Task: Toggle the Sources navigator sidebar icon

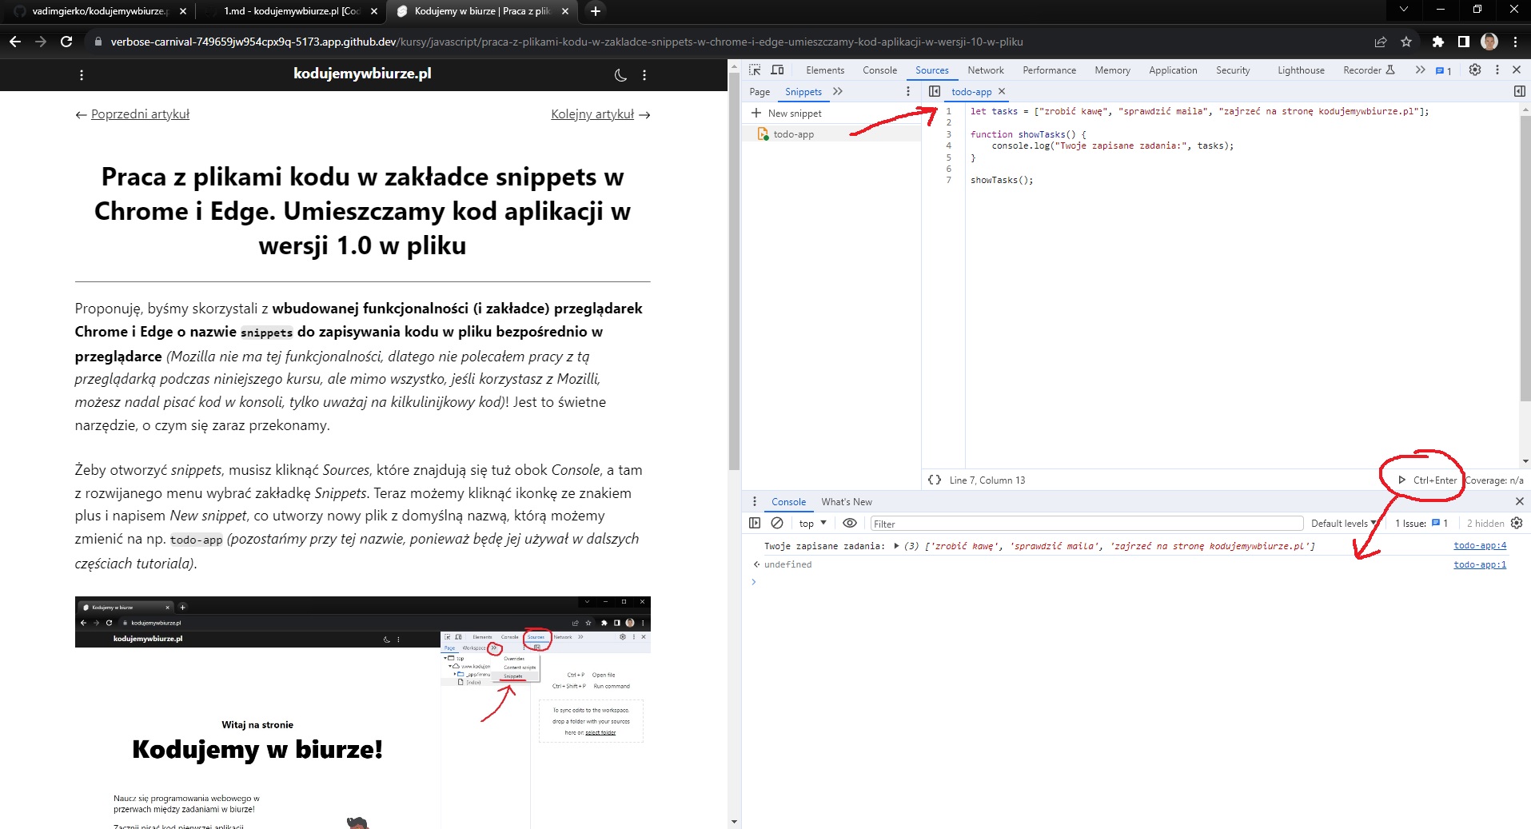Action: coord(935,91)
